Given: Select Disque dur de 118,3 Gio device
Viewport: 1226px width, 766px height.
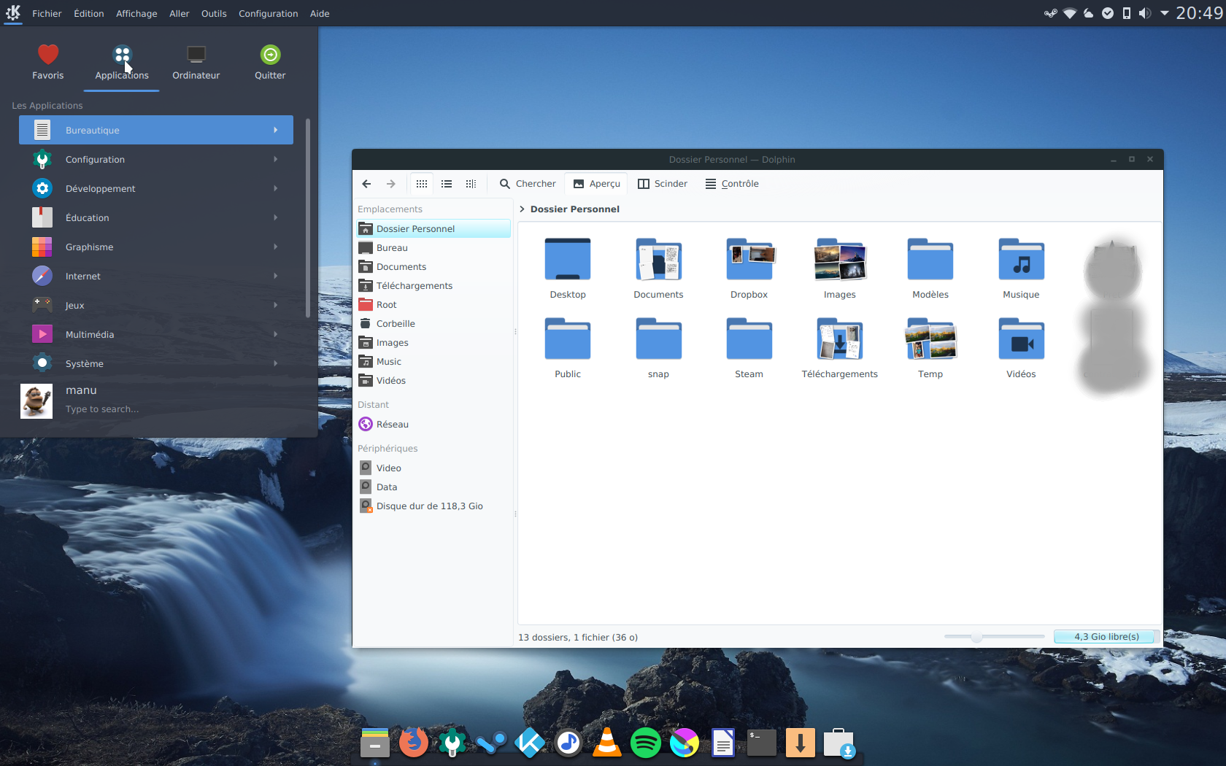Looking at the screenshot, I should 433,506.
